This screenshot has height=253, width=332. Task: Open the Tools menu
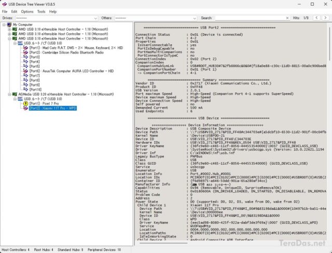(x=41, y=11)
